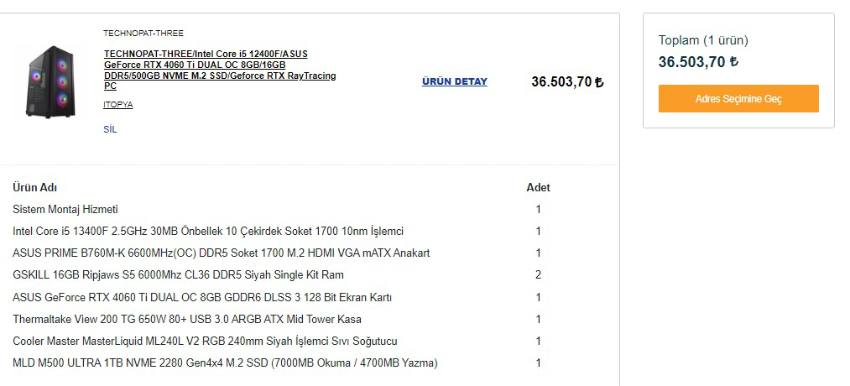Image resolution: width=850 pixels, height=386 pixels.
Task: Open the TECHNOPAT-THREE Intel Core i5 product title link
Action: pos(220,70)
